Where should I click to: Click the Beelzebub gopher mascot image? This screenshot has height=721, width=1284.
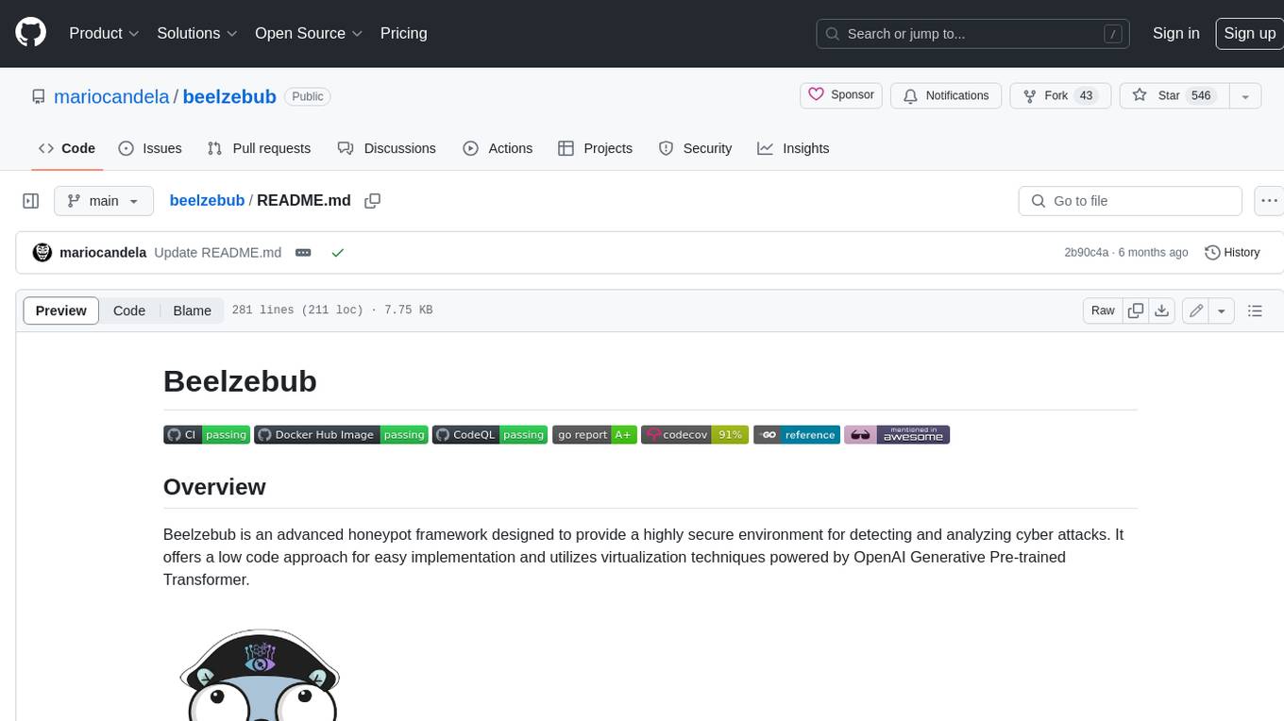[260, 675]
